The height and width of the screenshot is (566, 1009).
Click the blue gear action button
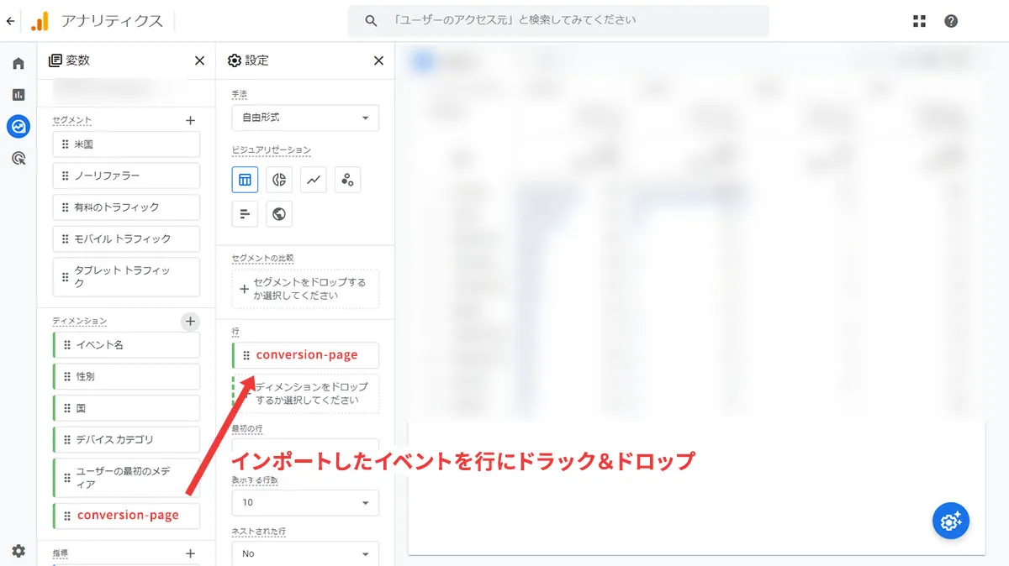pyautogui.click(x=950, y=521)
